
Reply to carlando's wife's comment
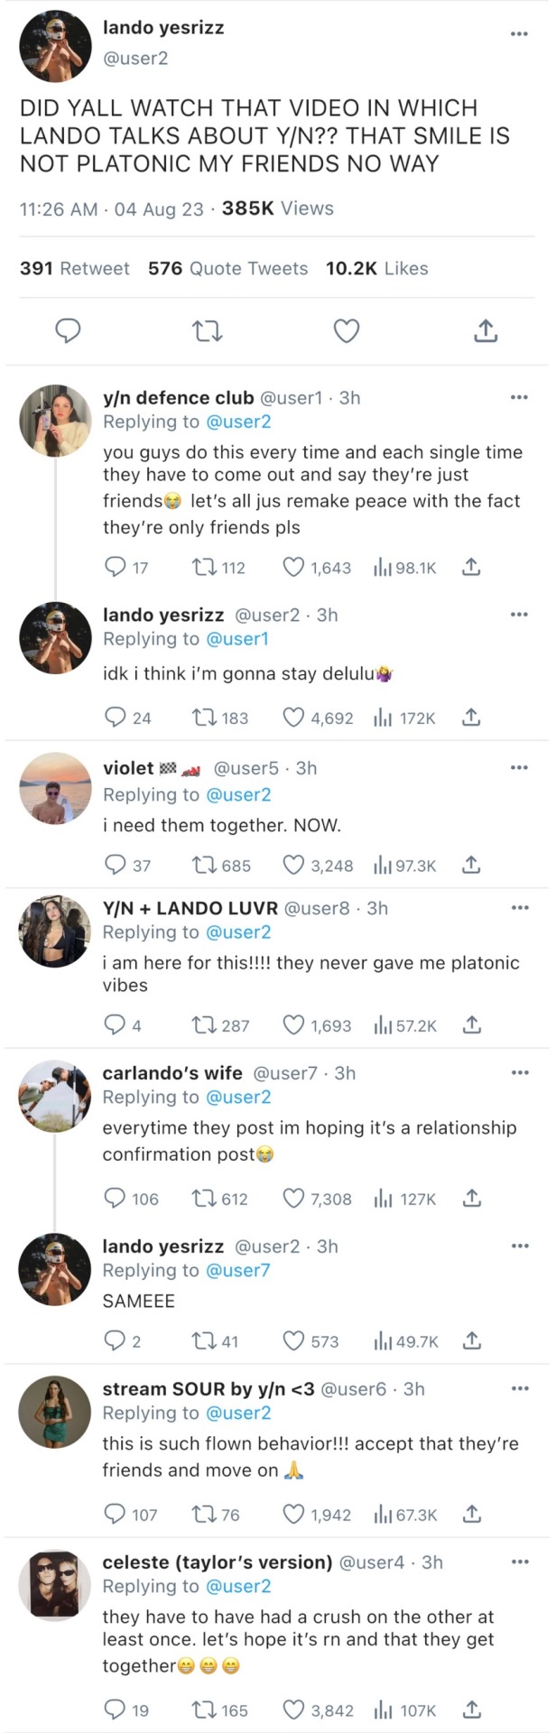coord(115,1198)
